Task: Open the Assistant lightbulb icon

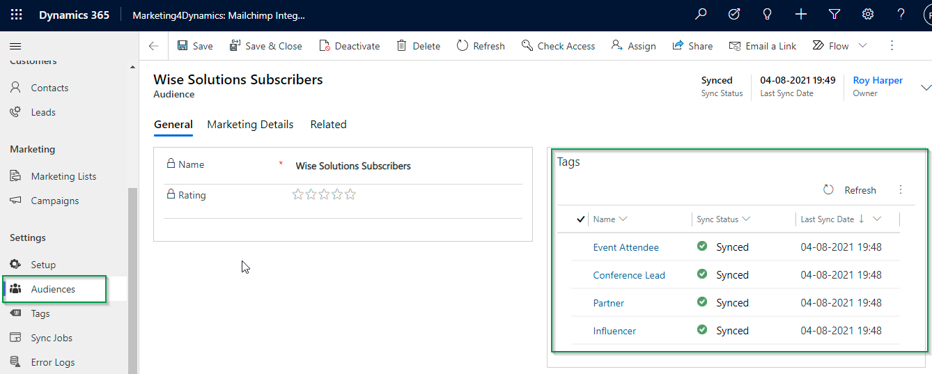Action: pyautogui.click(x=768, y=14)
